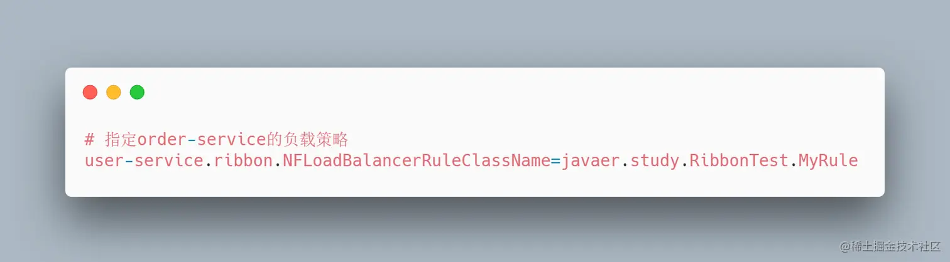Click user-service at the start of the property line

(x=144, y=161)
